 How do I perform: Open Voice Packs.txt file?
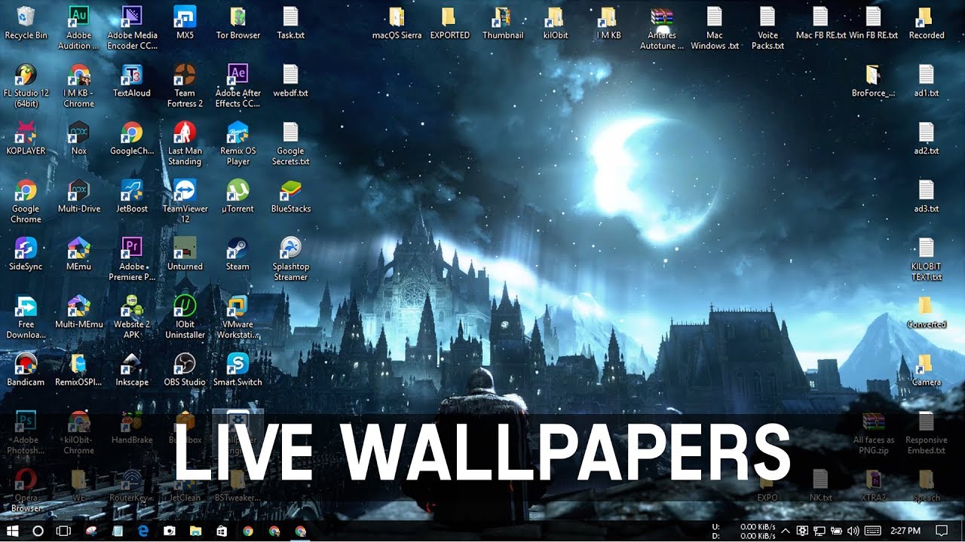pyautogui.click(x=767, y=28)
